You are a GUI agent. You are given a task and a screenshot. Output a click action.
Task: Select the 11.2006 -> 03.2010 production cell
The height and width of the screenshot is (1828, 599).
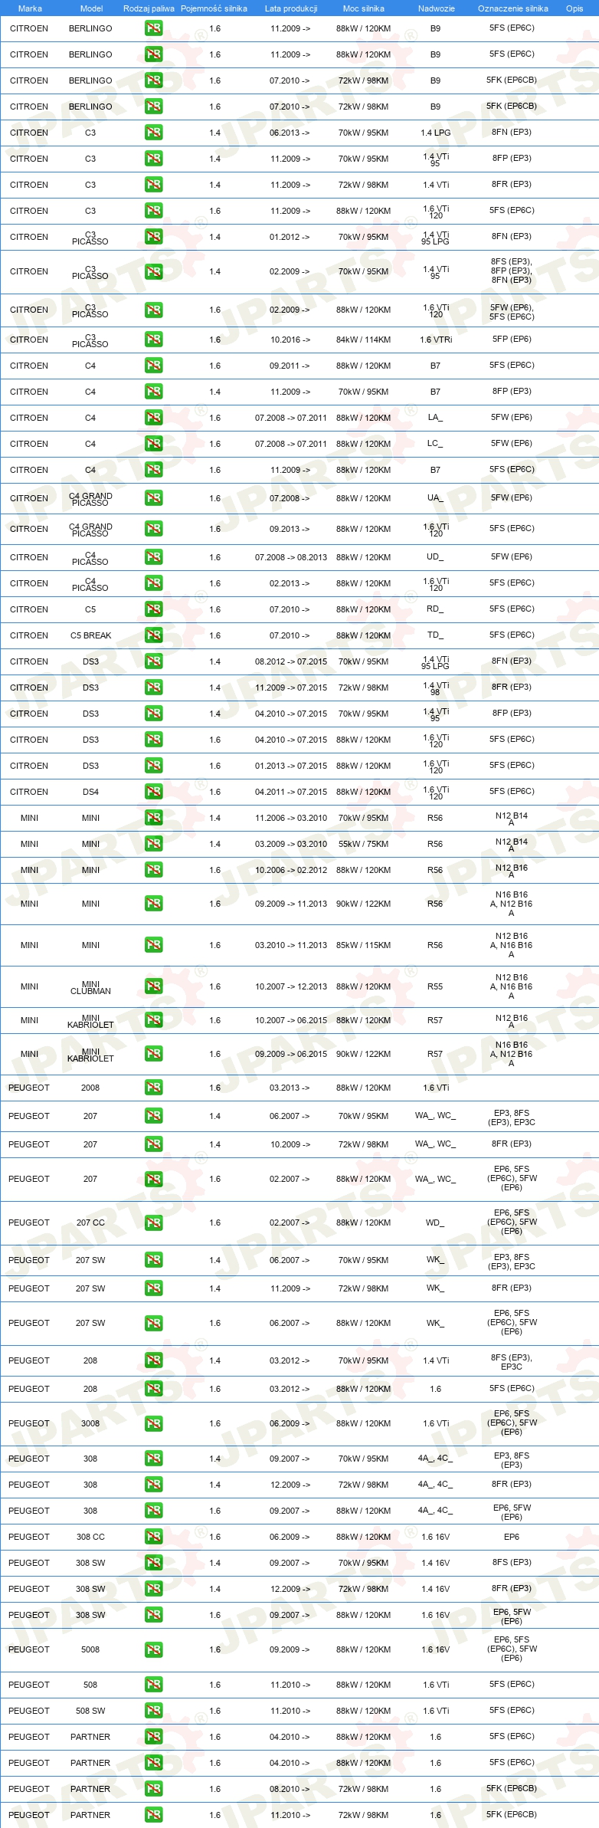291,818
